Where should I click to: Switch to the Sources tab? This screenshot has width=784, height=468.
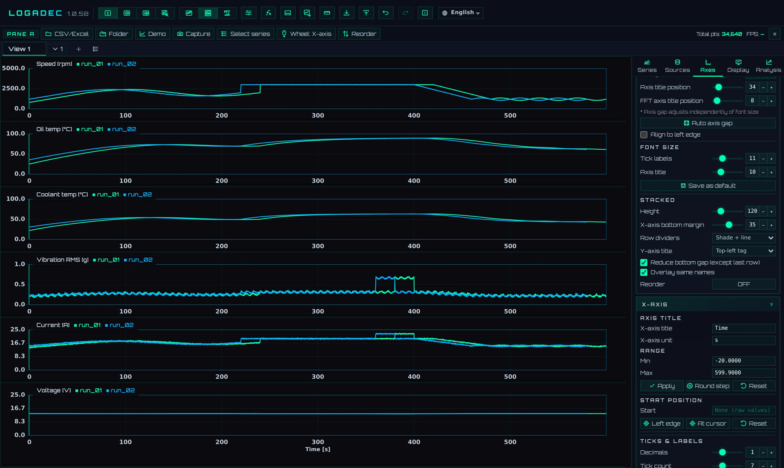click(x=677, y=66)
